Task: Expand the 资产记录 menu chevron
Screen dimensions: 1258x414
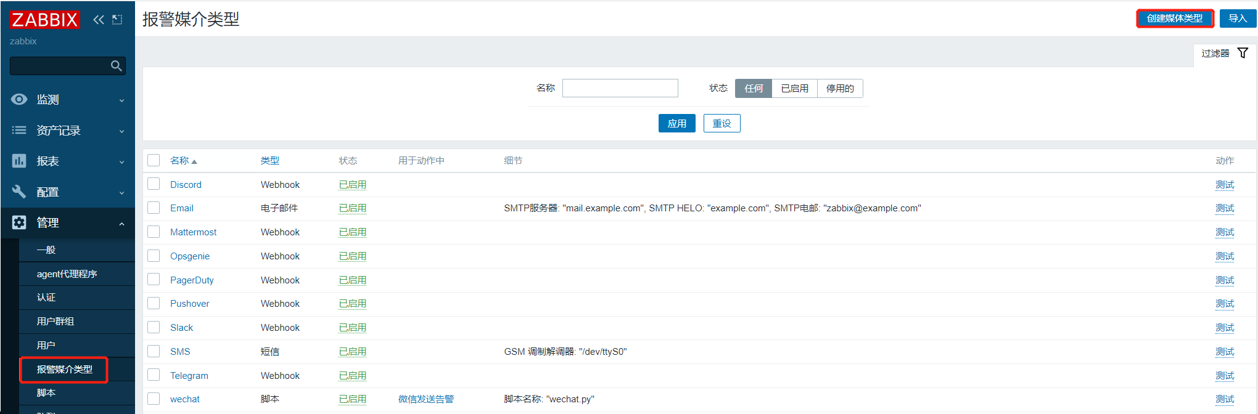Action: pos(121,131)
